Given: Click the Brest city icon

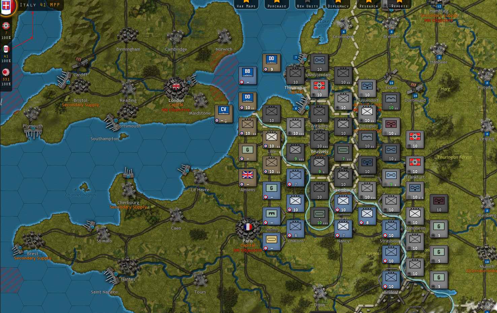Looking at the screenshot, I should click(x=32, y=240).
